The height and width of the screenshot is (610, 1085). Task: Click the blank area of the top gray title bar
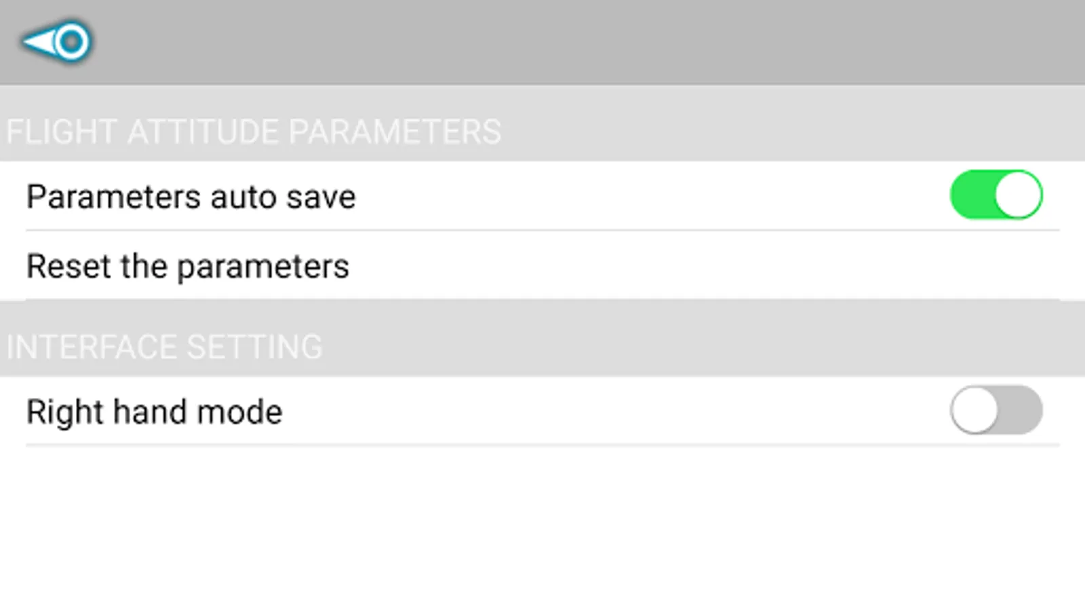[542, 42]
